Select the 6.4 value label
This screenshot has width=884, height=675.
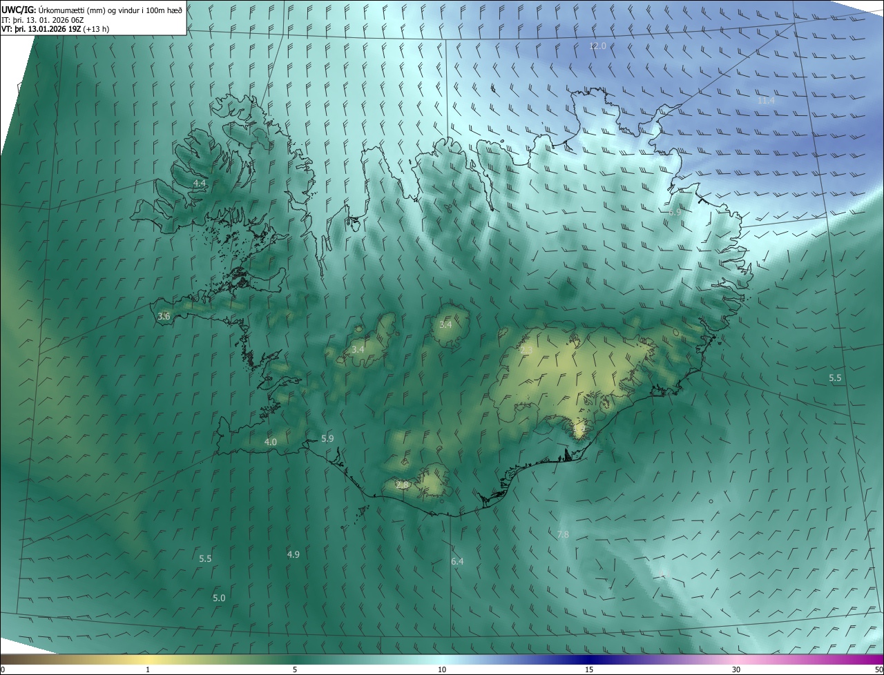(x=457, y=561)
